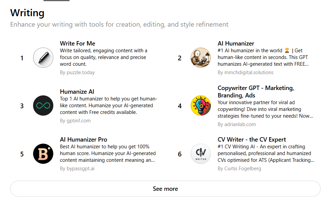Click the By mmchdigital.solutions author text
This screenshot has height=208, width=328.
[x=245, y=72]
